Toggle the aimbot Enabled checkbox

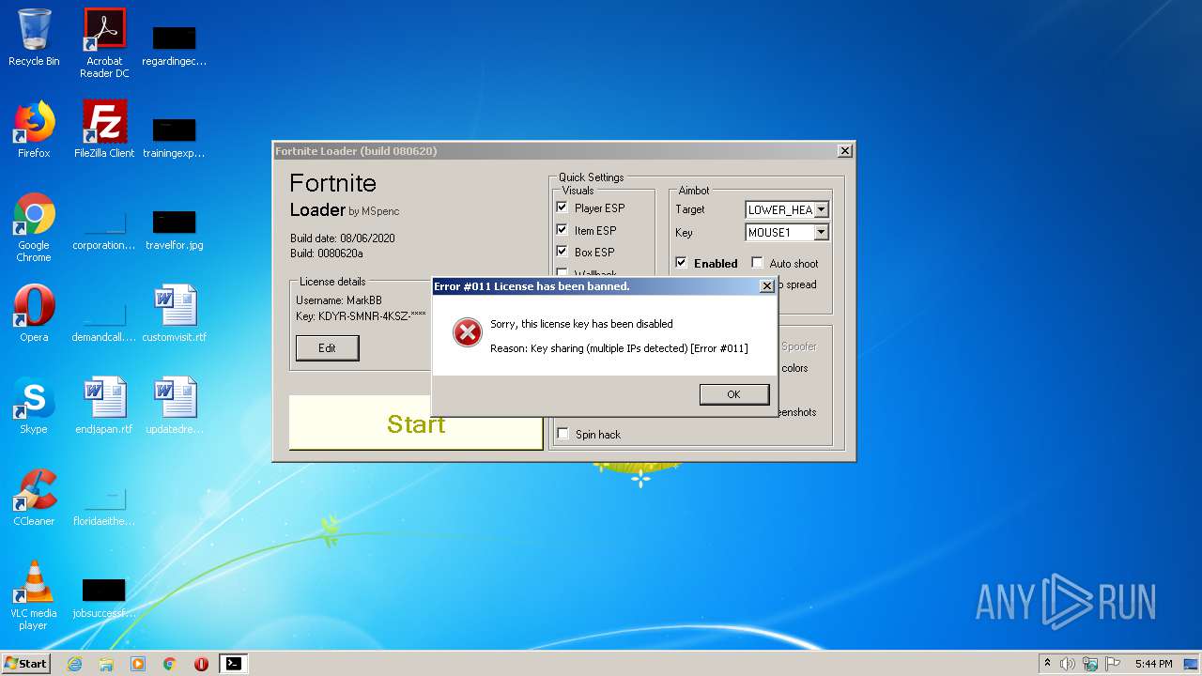pos(681,263)
